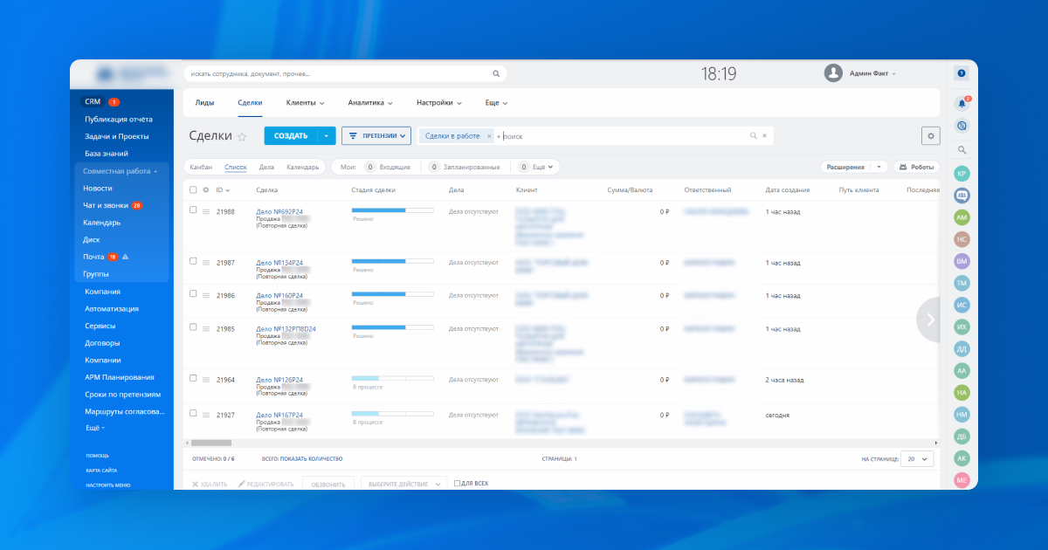Open row menu for deal 21985
The height and width of the screenshot is (550, 1048).
coord(206,330)
